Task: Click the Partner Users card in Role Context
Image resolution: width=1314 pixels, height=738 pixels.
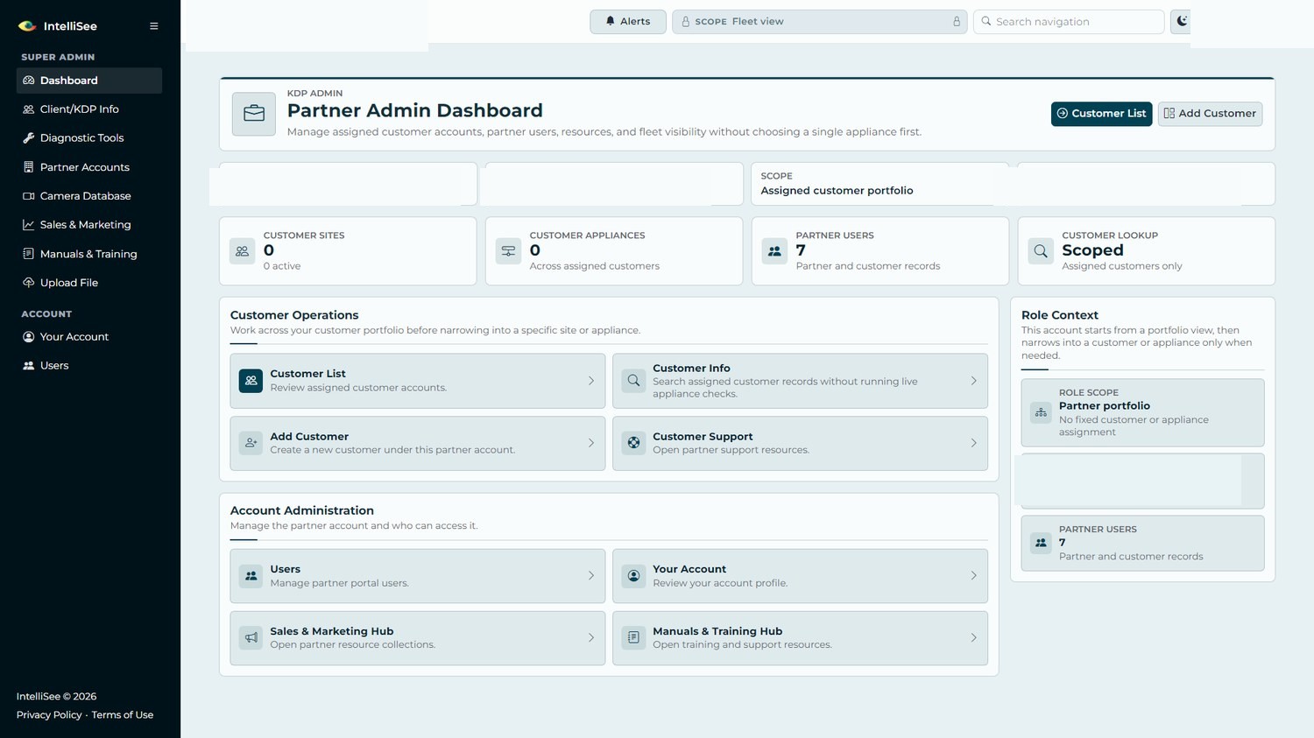Action: point(1142,543)
